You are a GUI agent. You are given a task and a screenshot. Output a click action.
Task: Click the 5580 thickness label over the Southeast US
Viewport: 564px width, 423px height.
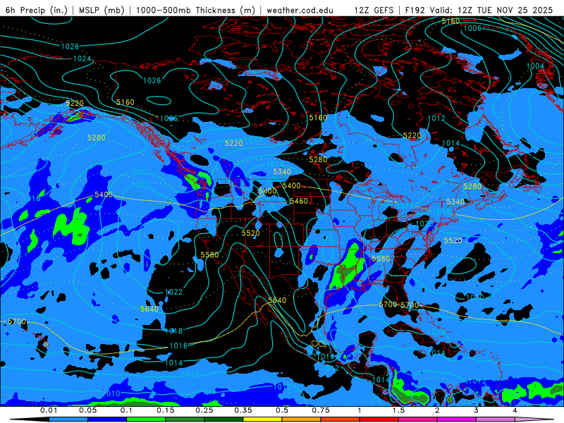[381, 259]
